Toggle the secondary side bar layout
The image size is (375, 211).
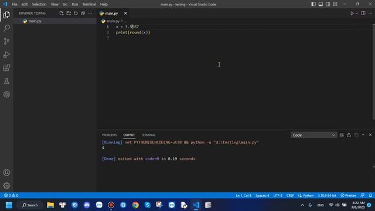[328, 4]
